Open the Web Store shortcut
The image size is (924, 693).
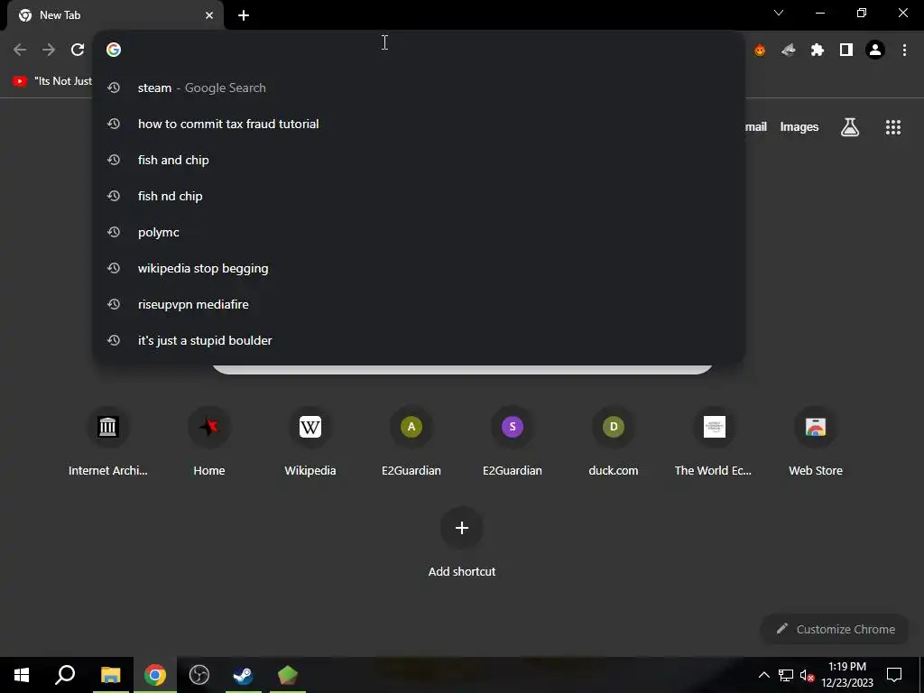[x=816, y=441]
